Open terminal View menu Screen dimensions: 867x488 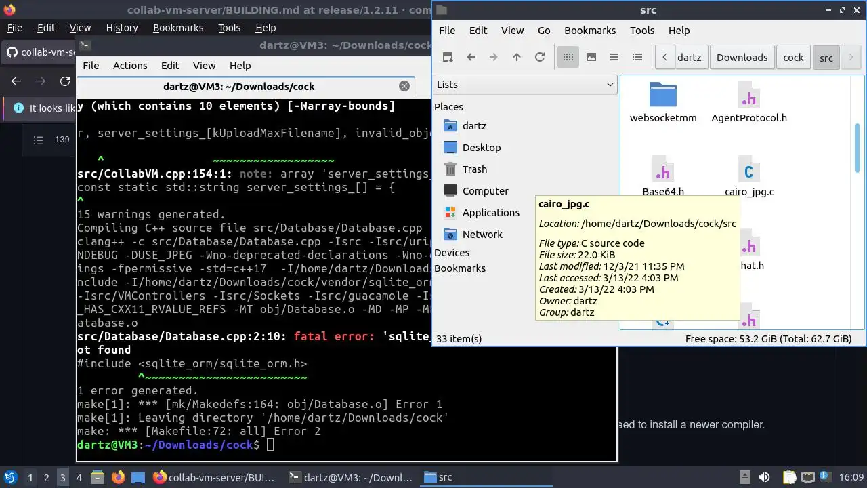pos(204,66)
